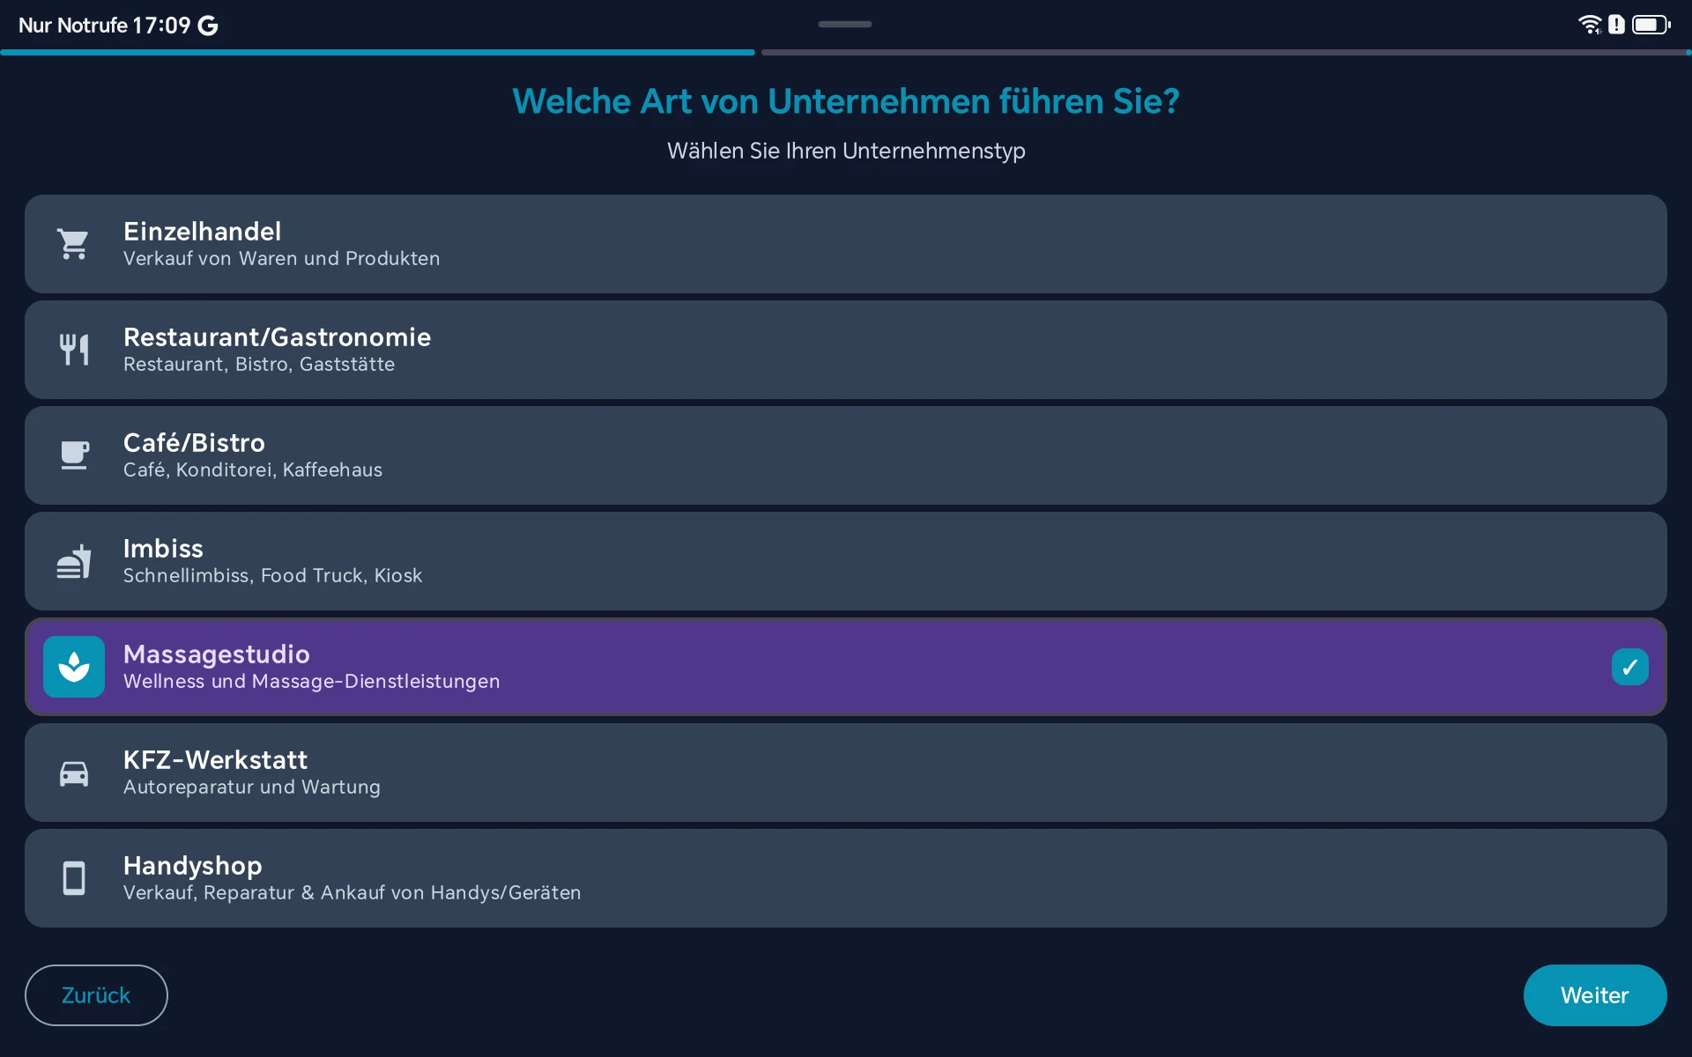Viewport: 1692px width, 1057px height.
Task: Tap the 'Nur Notrufe 17:09' status text
Action: (x=104, y=26)
